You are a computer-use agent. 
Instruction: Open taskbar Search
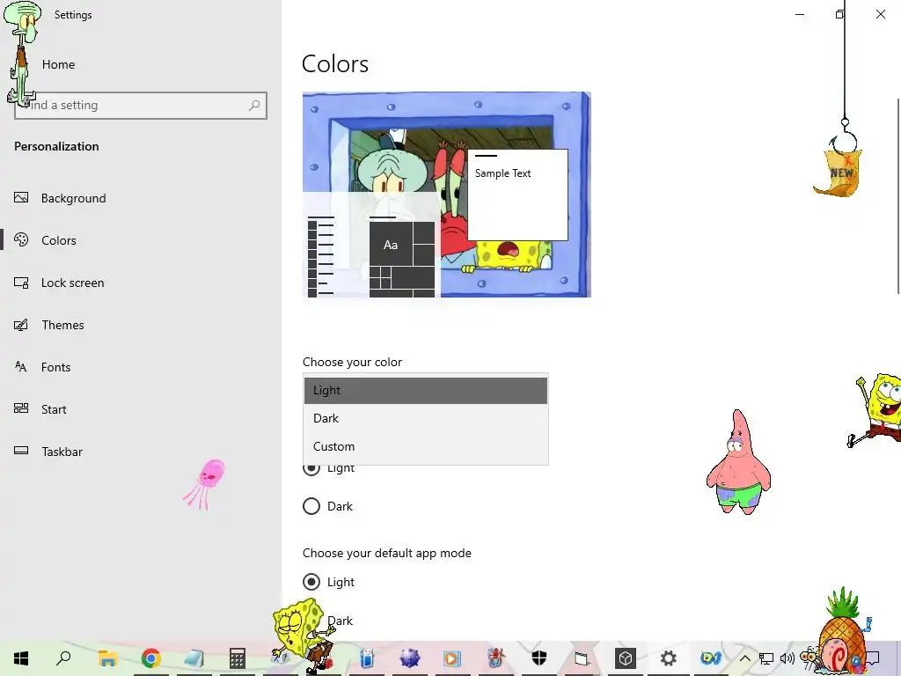point(63,658)
